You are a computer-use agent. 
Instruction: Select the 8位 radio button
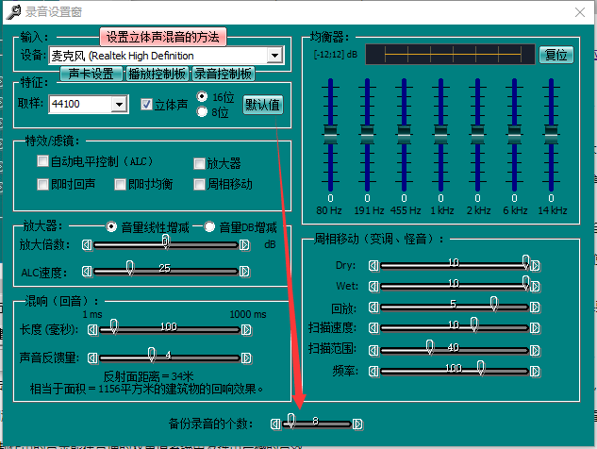pyautogui.click(x=202, y=112)
